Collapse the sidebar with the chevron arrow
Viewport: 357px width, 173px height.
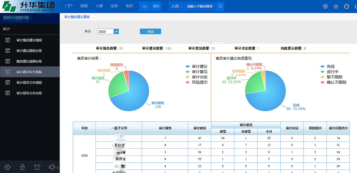tap(58, 167)
